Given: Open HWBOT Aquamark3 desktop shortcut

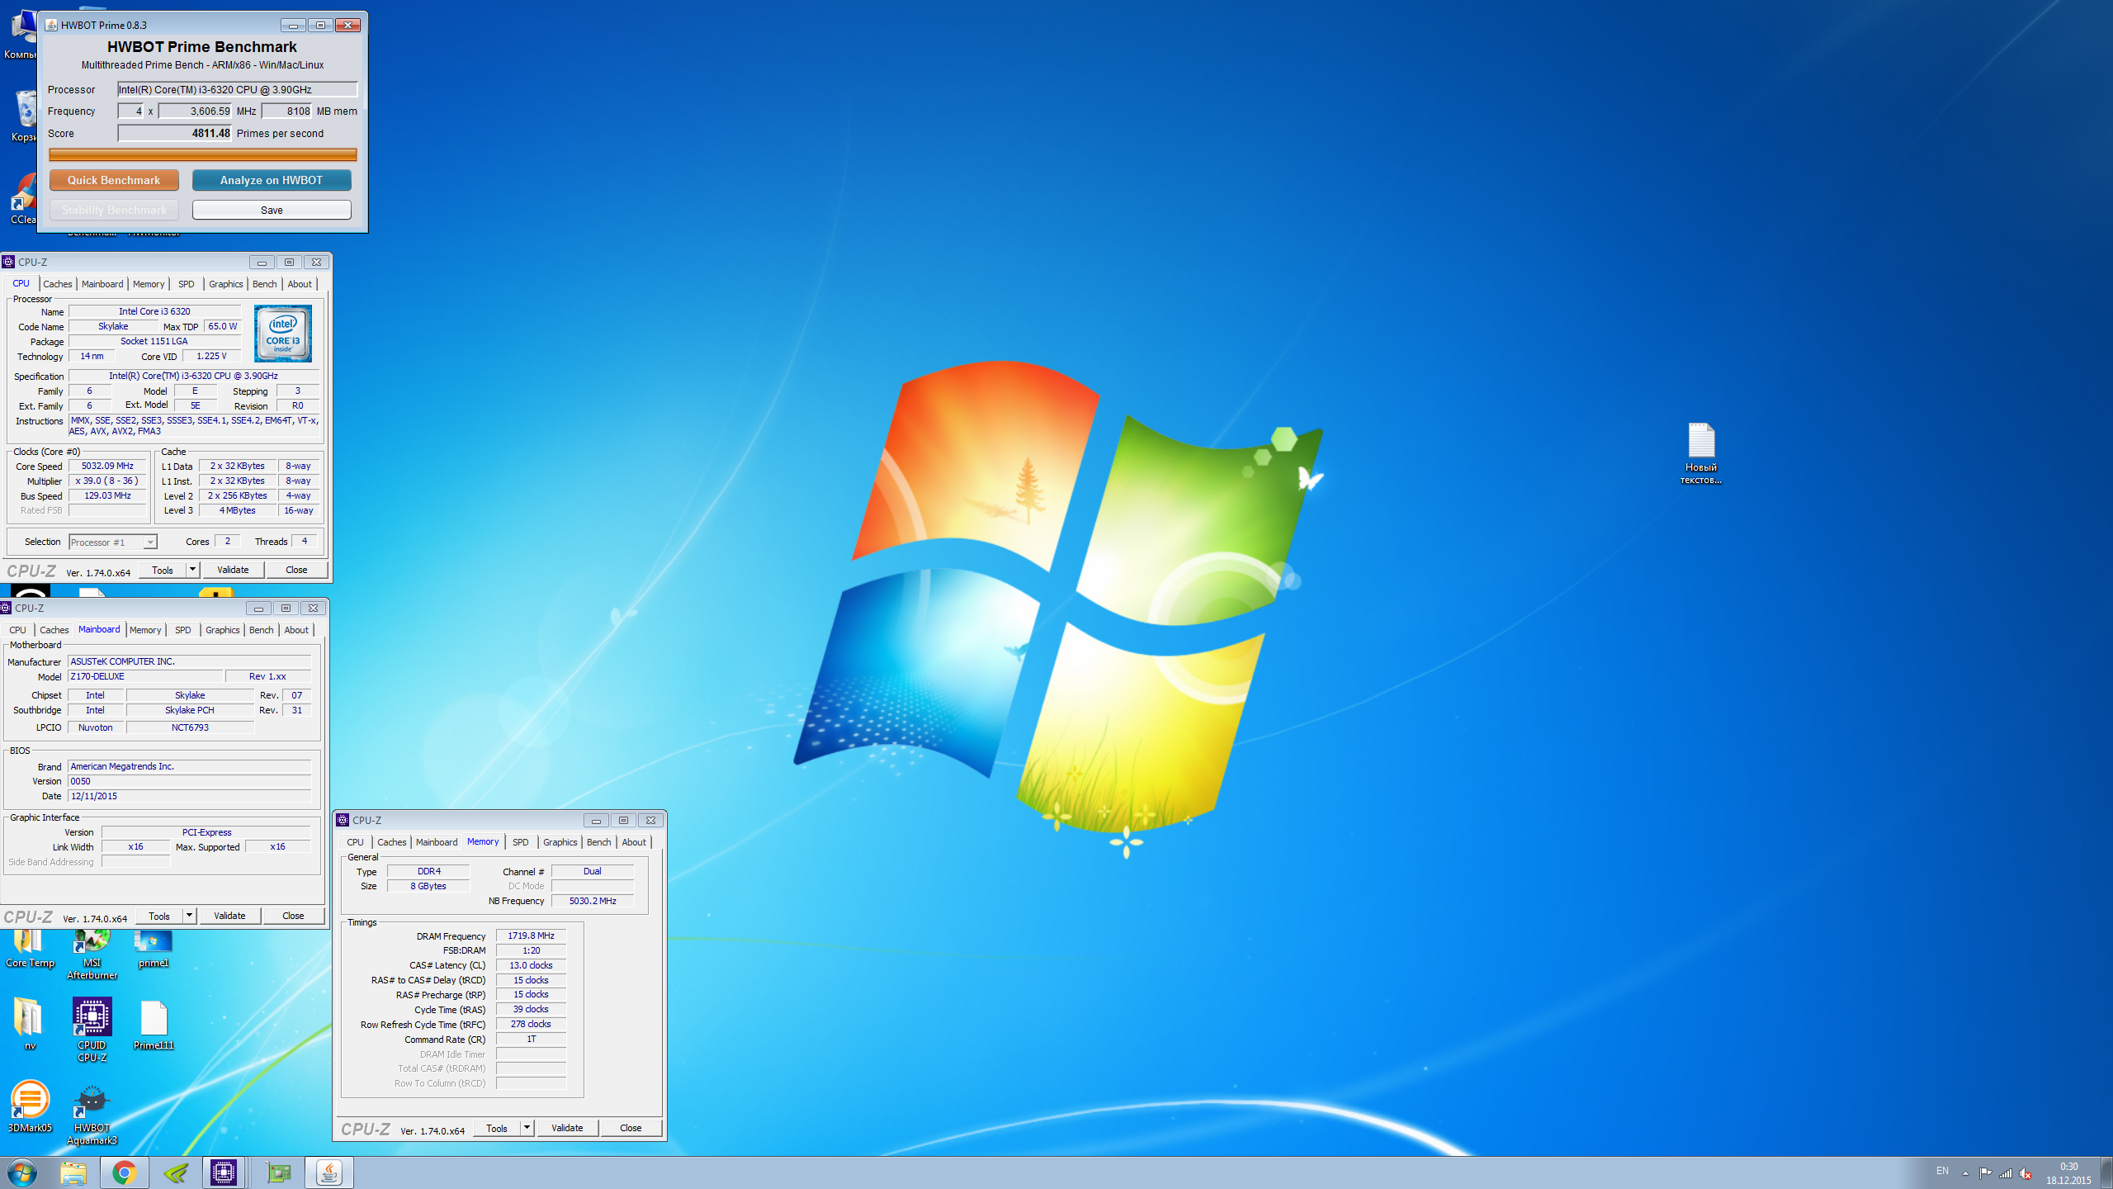Looking at the screenshot, I should [92, 1113].
